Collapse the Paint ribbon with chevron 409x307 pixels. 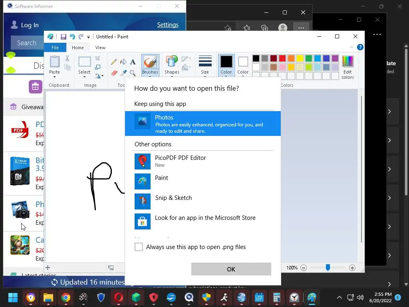click(x=351, y=47)
